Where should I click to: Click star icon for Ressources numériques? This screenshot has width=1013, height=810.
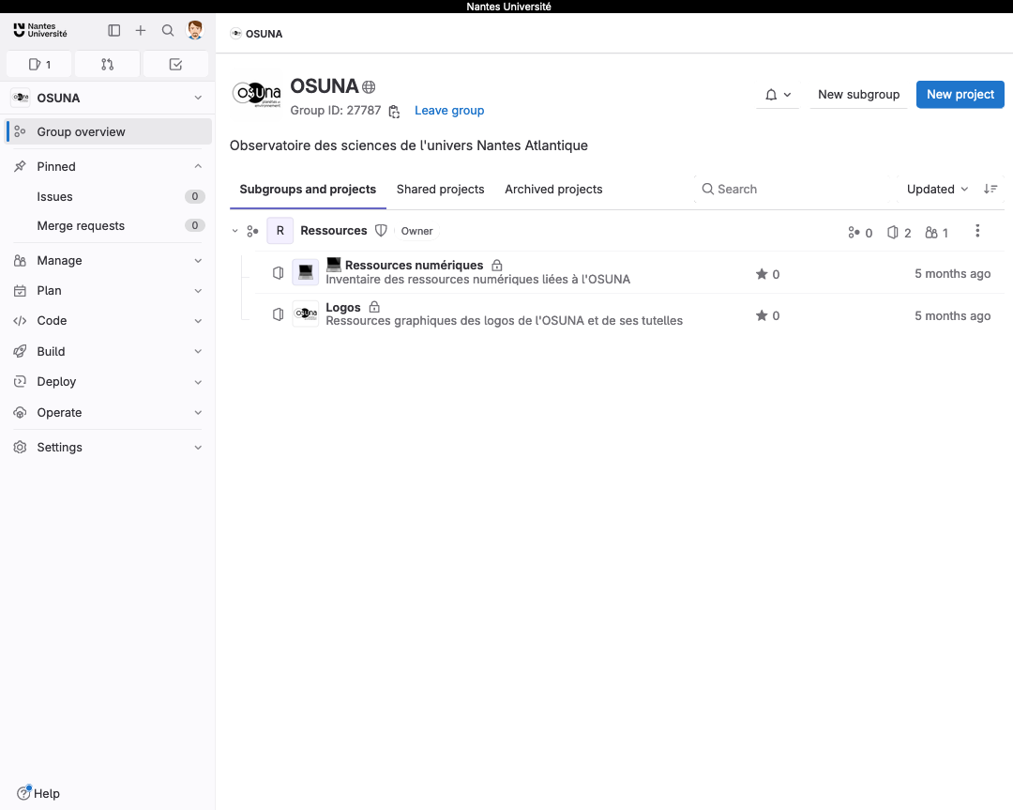(x=762, y=274)
